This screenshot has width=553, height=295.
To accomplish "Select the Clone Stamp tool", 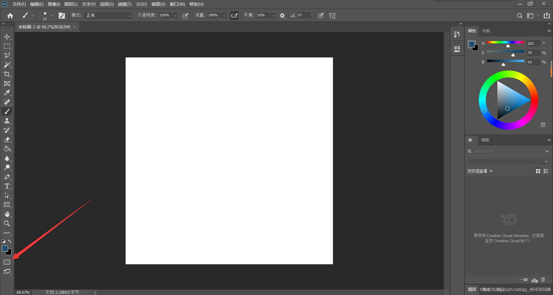I will (x=7, y=121).
